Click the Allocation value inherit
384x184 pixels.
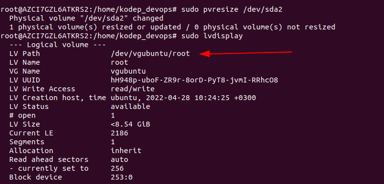126,151
